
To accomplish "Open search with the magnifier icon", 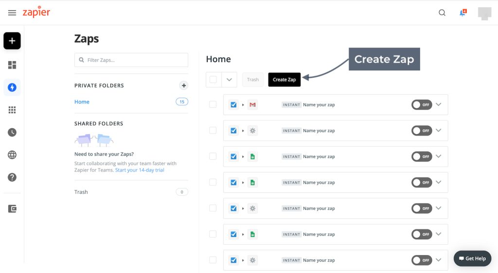I will pos(442,13).
